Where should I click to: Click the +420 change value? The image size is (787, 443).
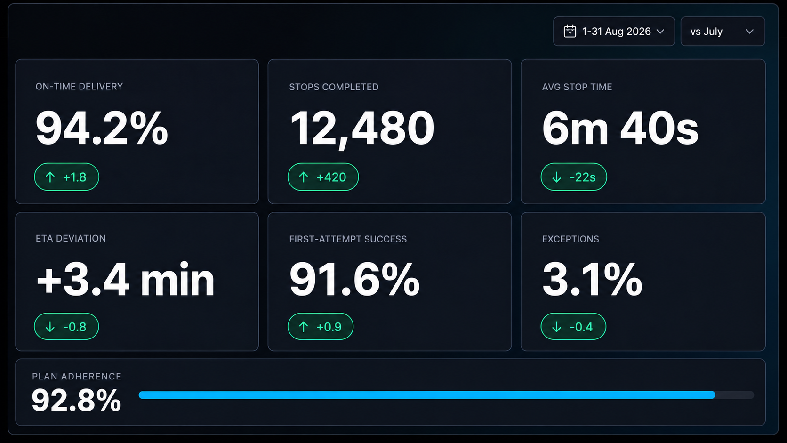pos(331,177)
